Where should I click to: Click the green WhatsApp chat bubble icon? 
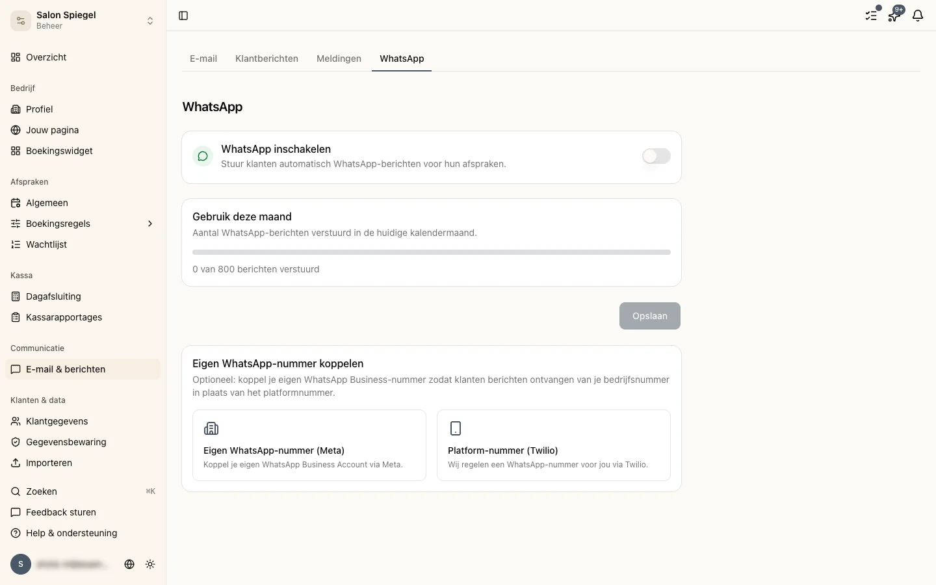pos(203,156)
